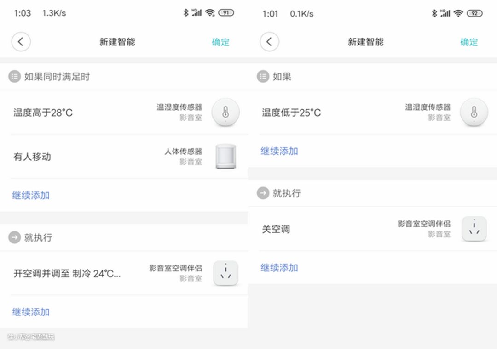The width and height of the screenshot is (497, 349).
Task: Tap socket icon beside 开空调并调至 制冷 24℃
Action: 225,273
